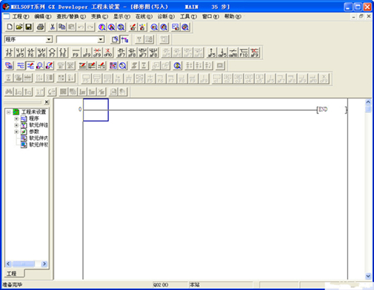374x290 pixels.
Task: Delete a vertical line (cF10)
Action: click(108, 53)
